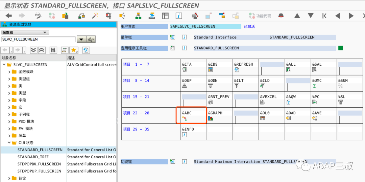365x182 pixels.
Task: Collapse the 应用程序工具栏 section icon
Action: (x=172, y=48)
